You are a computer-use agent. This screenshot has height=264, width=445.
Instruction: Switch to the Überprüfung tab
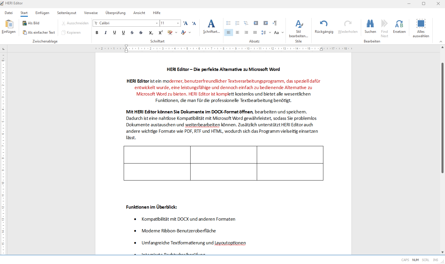116,13
